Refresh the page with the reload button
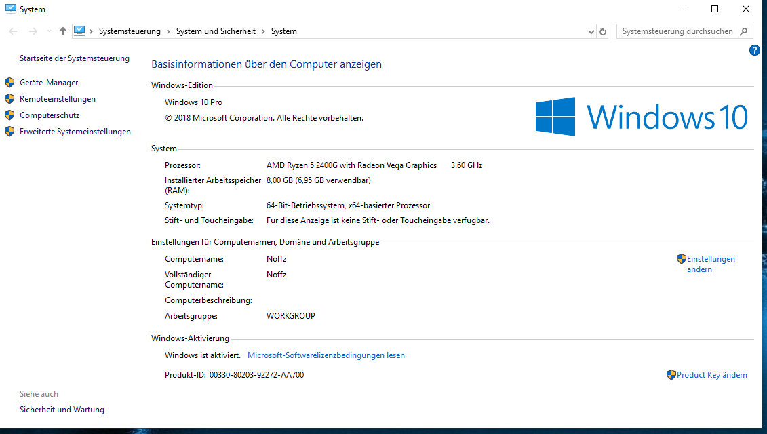 point(603,31)
